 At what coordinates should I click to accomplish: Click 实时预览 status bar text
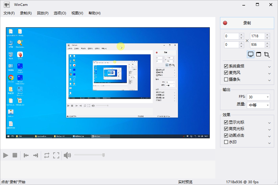point(185,182)
